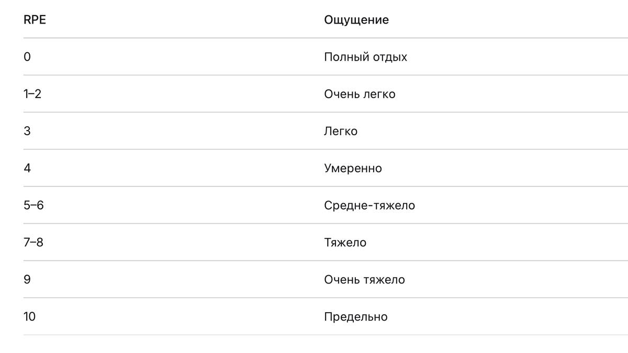
Task: Select the 7–8 RPE cell
Action: 33,242
